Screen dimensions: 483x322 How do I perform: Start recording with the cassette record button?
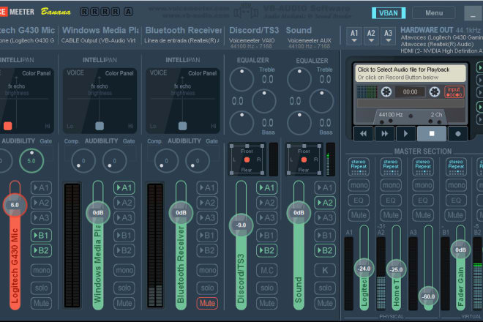click(x=457, y=134)
